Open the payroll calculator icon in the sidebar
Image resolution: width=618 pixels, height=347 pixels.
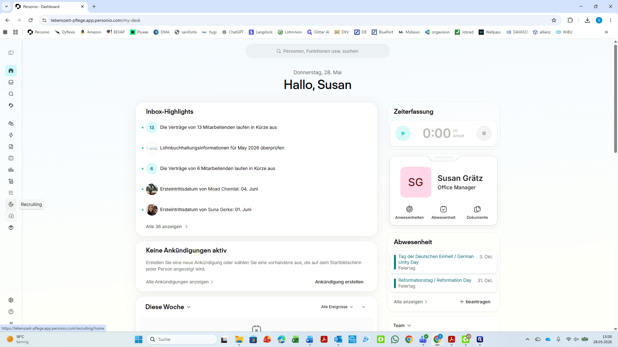(x=11, y=181)
